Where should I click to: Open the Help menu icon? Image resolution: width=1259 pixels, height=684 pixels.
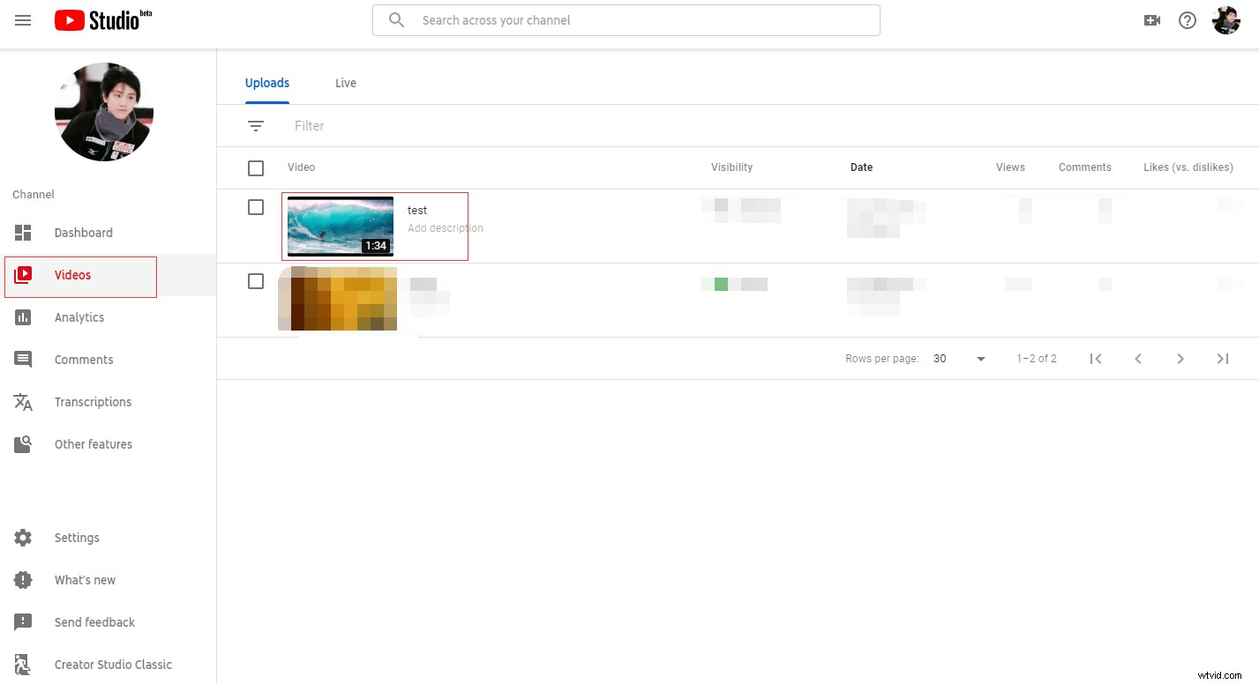[x=1188, y=19]
